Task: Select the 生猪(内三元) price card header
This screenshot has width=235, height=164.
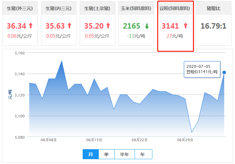Action: pyautogui.click(x=58, y=8)
